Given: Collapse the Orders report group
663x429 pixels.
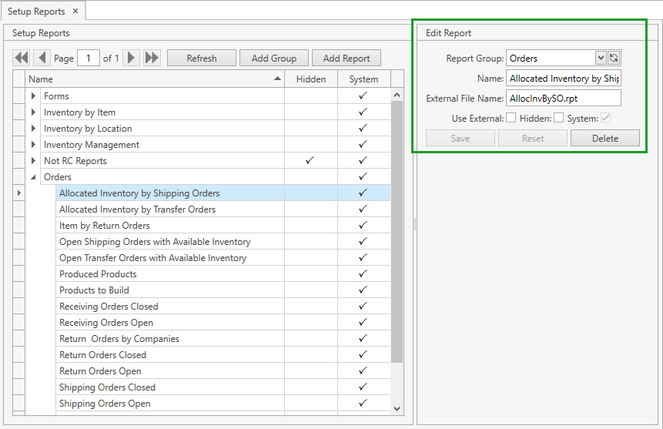Looking at the screenshot, I should (x=33, y=177).
